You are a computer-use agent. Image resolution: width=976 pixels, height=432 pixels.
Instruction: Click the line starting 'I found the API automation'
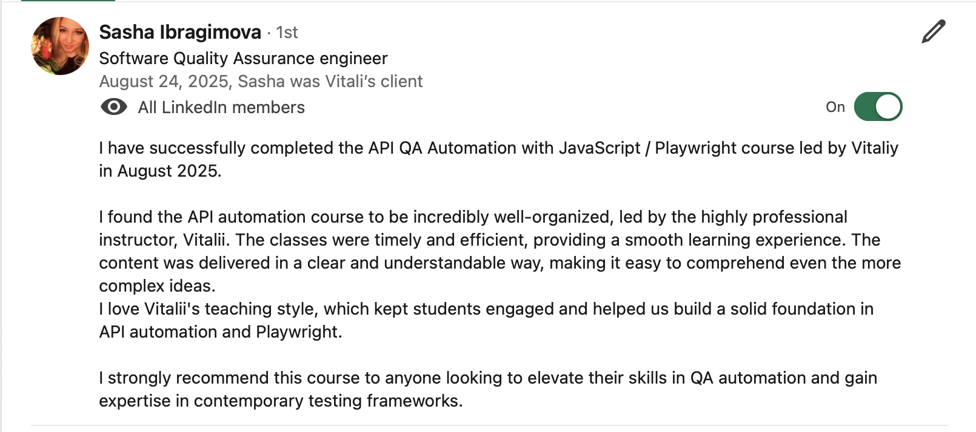pyautogui.click(x=473, y=217)
